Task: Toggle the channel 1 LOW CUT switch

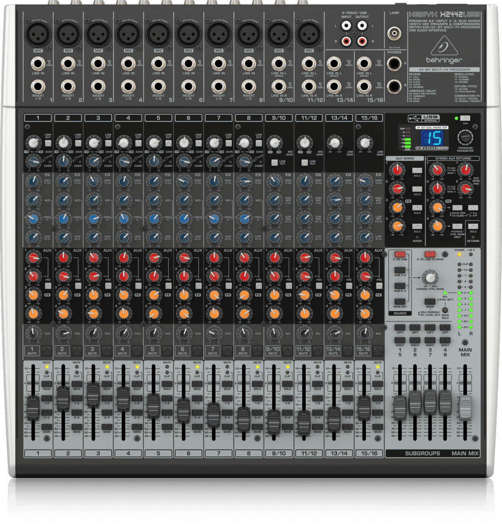Action: 48,143
